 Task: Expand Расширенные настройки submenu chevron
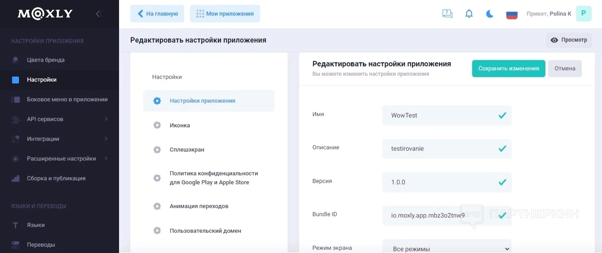pos(106,158)
